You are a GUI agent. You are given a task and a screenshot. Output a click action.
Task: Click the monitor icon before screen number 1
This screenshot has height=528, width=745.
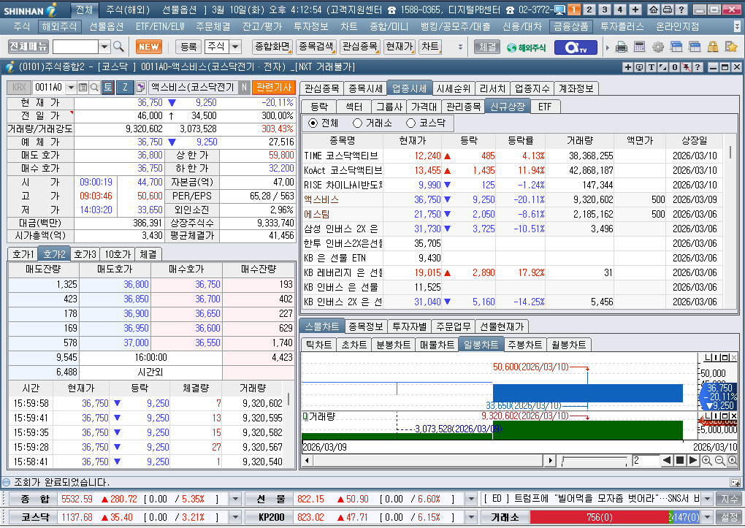[x=559, y=9]
